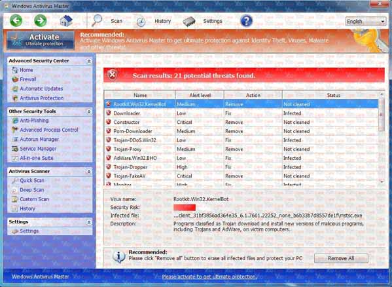392x287 pixels.
Task: Select the Porn-Downloader threat row
Action: [241, 131]
